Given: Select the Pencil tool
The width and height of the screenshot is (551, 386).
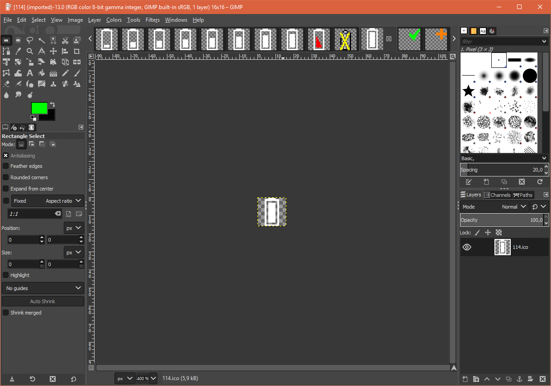Looking at the screenshot, I should pyautogui.click(x=65, y=73).
